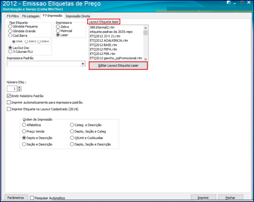Image resolution: width=254 pixels, height=202 pixels.
Task: Open the Parâmetros button
Action: (16, 198)
